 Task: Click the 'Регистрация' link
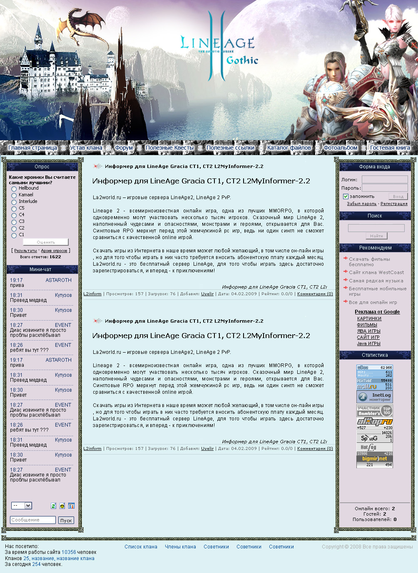[x=394, y=204]
